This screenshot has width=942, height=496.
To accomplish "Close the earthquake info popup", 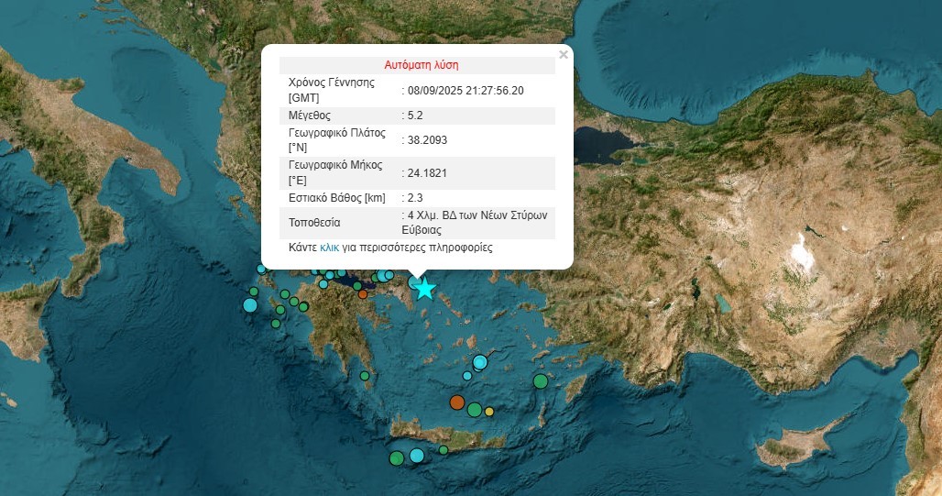I will pyautogui.click(x=564, y=55).
